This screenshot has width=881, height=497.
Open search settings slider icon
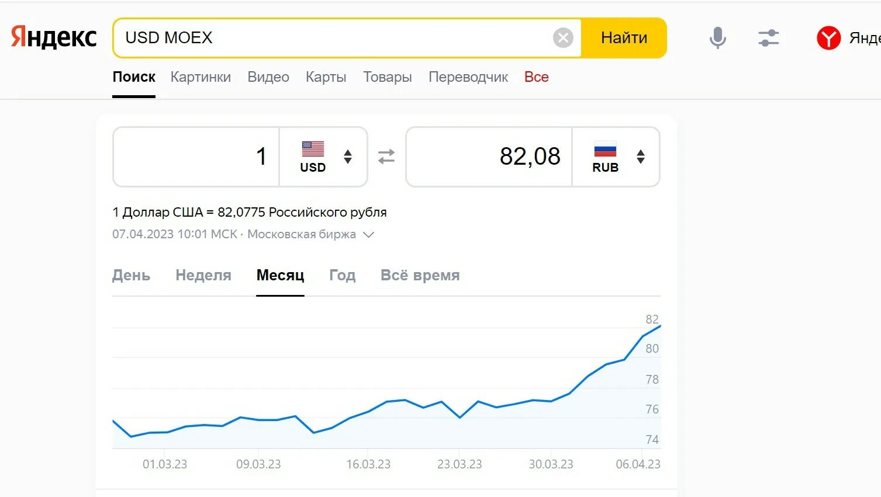(768, 38)
